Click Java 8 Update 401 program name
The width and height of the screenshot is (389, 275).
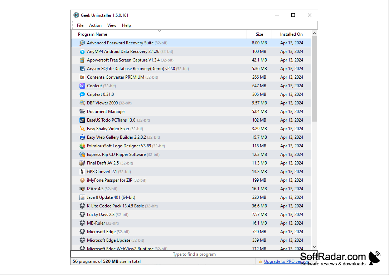(x=111, y=197)
